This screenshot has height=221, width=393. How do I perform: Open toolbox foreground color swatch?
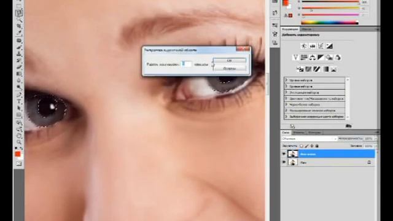[x=18, y=154]
